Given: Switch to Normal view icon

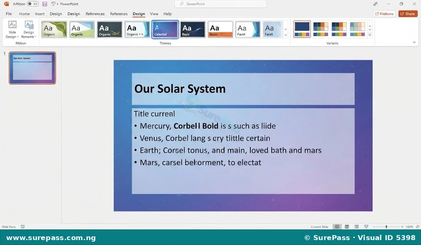Looking at the screenshot, I should click(337, 227).
